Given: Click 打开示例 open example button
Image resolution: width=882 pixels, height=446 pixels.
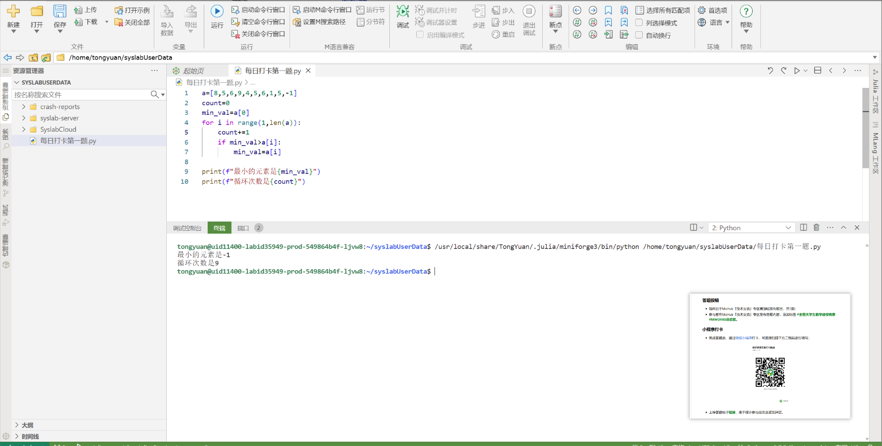Looking at the screenshot, I should click(x=132, y=10).
